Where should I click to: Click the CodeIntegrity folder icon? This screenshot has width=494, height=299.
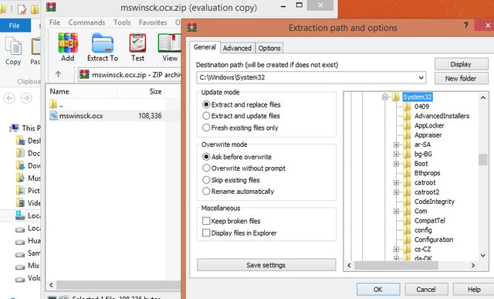[407, 202]
